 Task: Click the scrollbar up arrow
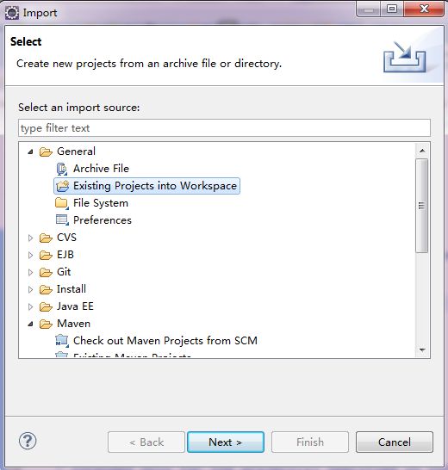422,151
